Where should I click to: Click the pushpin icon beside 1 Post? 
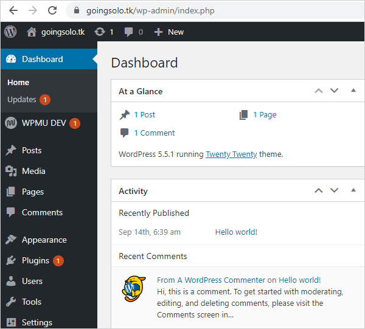[125, 115]
